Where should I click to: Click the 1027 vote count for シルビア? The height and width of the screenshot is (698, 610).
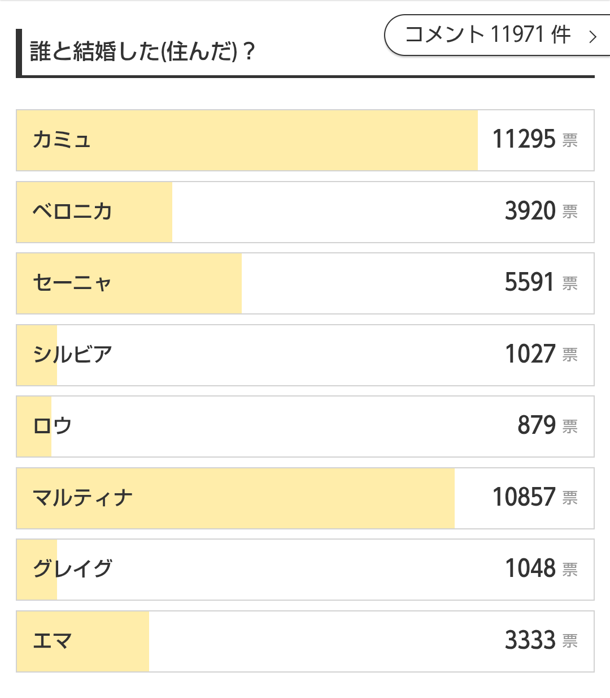tap(530, 354)
